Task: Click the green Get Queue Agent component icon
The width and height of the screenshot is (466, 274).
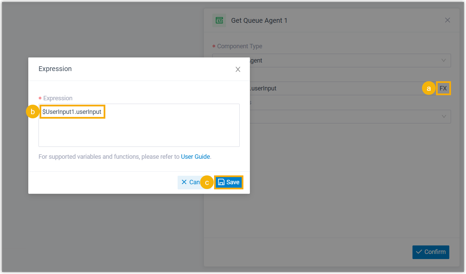Action: (219, 20)
